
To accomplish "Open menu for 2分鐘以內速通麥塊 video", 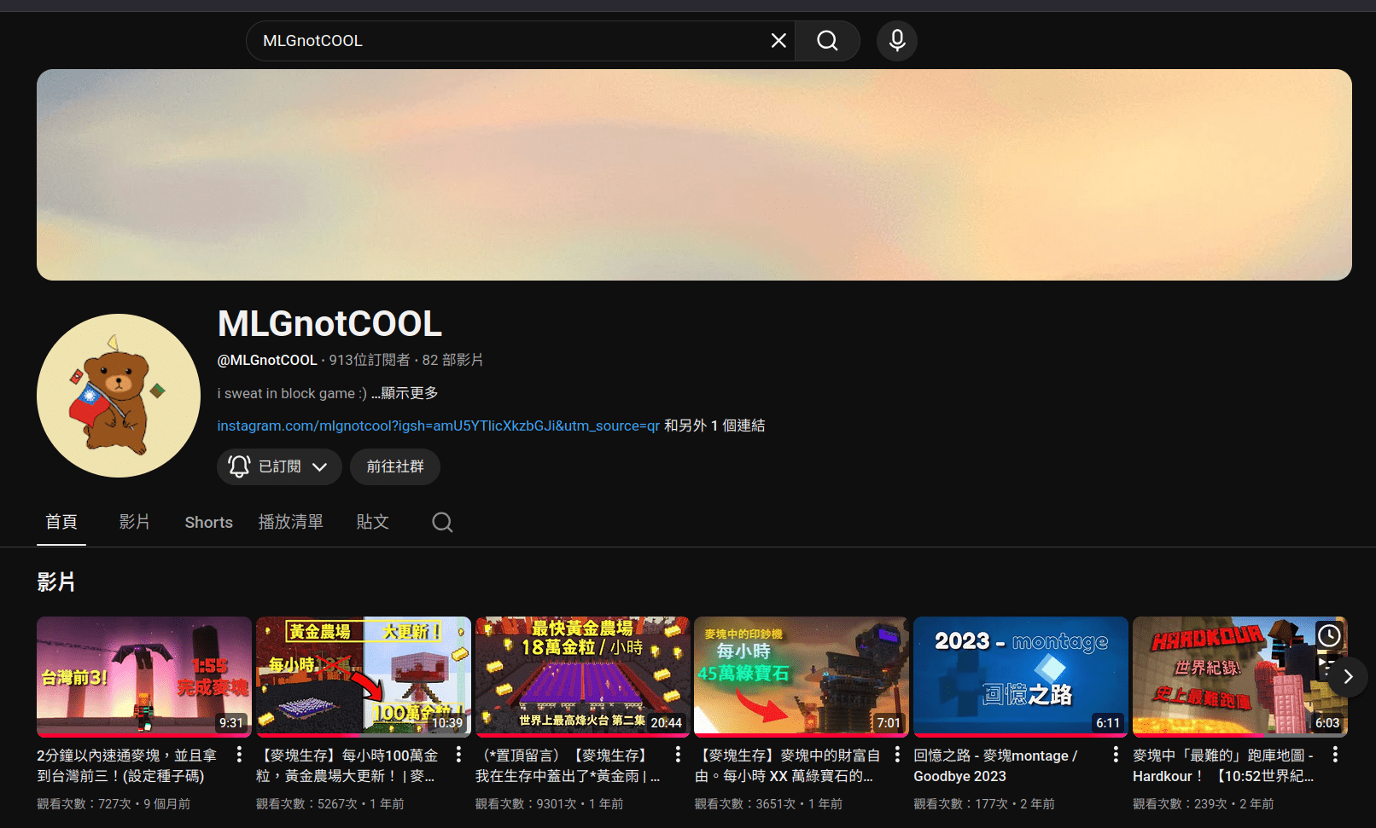I will tap(239, 755).
